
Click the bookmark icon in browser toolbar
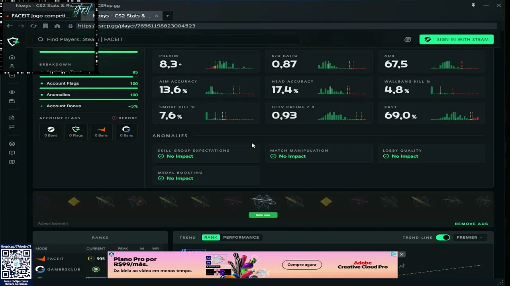coord(45,26)
